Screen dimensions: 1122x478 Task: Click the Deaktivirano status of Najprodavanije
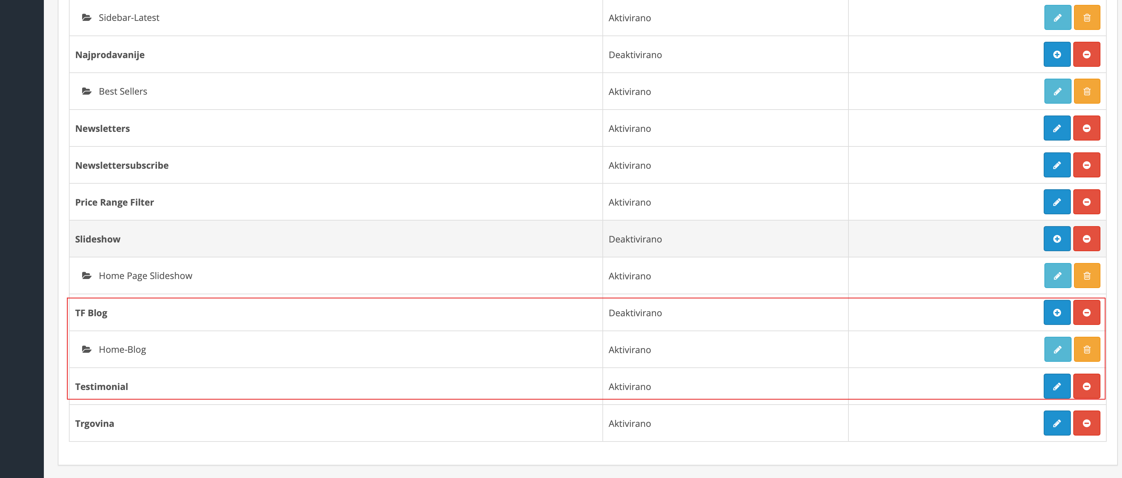pyautogui.click(x=635, y=55)
